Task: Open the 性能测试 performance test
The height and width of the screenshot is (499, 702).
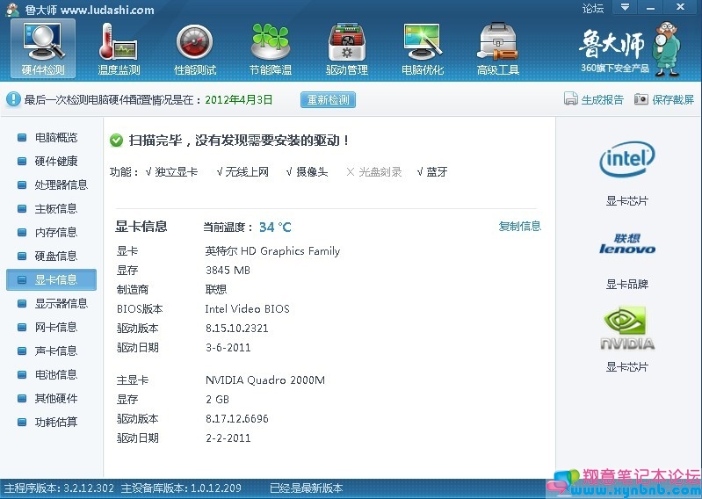Action: (x=195, y=49)
